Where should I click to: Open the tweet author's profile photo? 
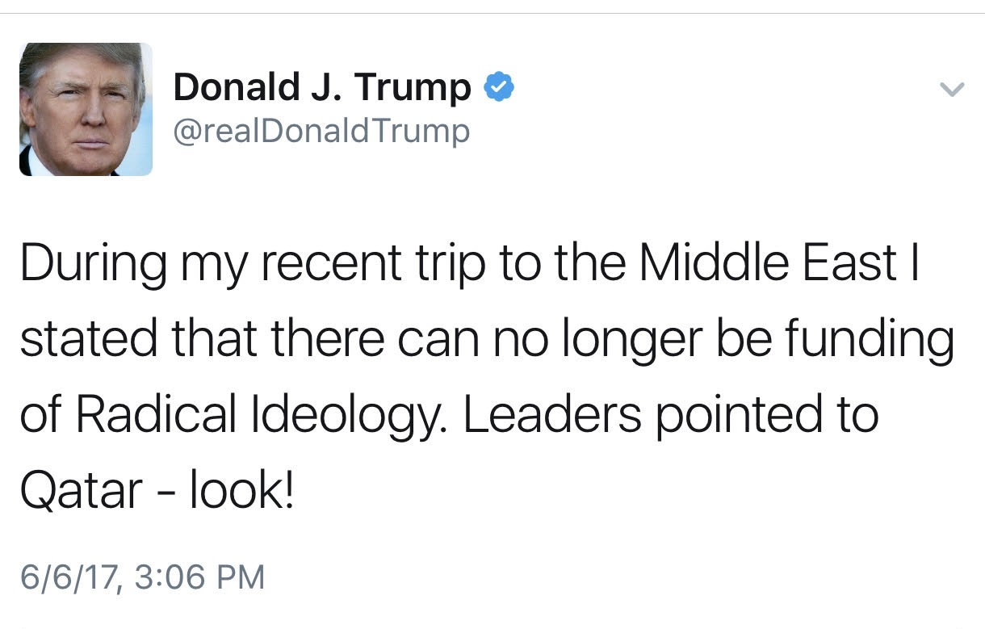click(86, 110)
